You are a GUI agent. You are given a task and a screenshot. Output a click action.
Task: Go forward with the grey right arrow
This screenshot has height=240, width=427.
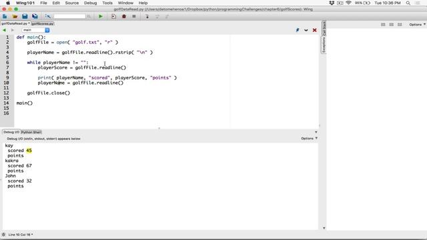(x=13, y=30)
